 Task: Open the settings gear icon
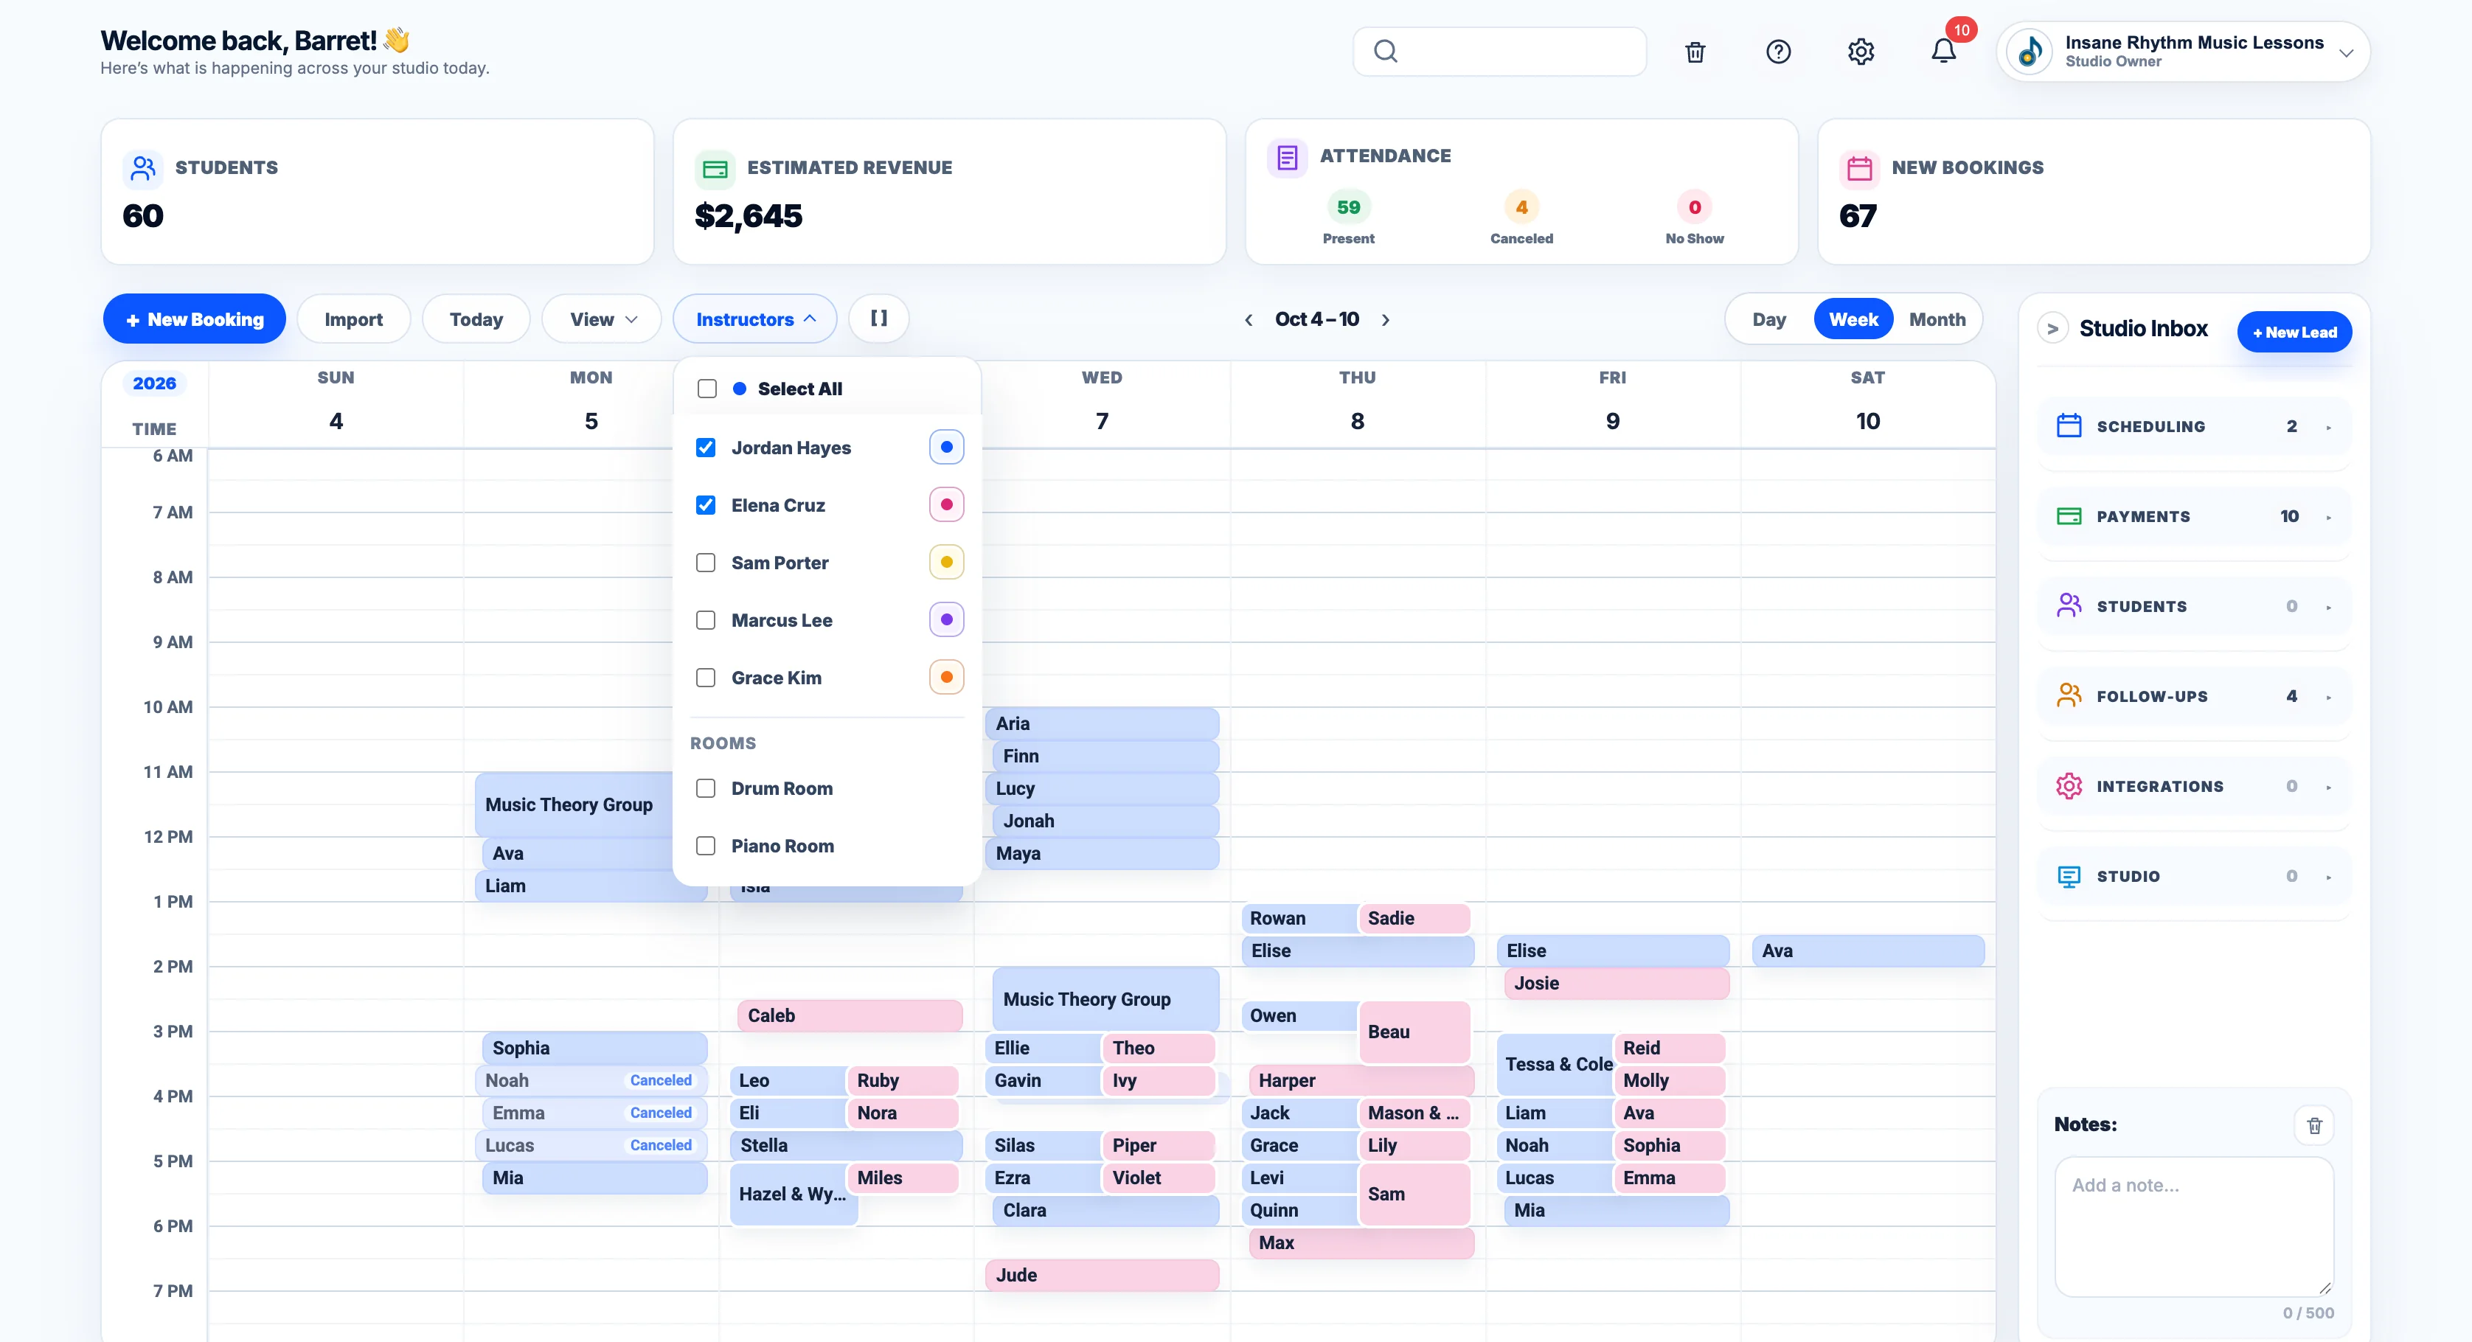(x=1861, y=52)
